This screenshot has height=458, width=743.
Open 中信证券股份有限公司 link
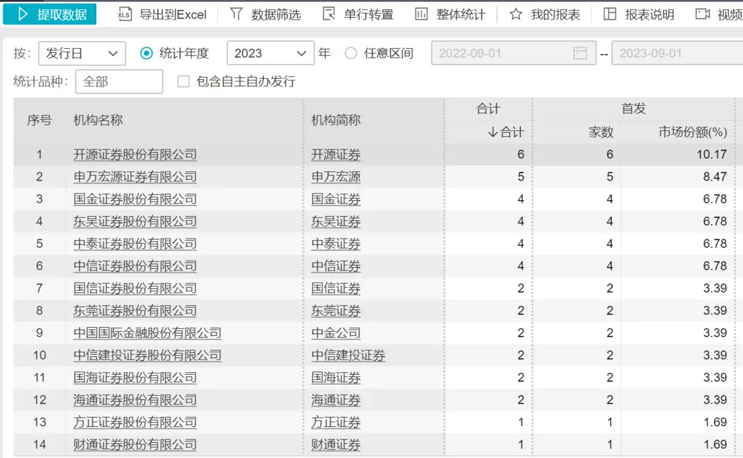(135, 266)
